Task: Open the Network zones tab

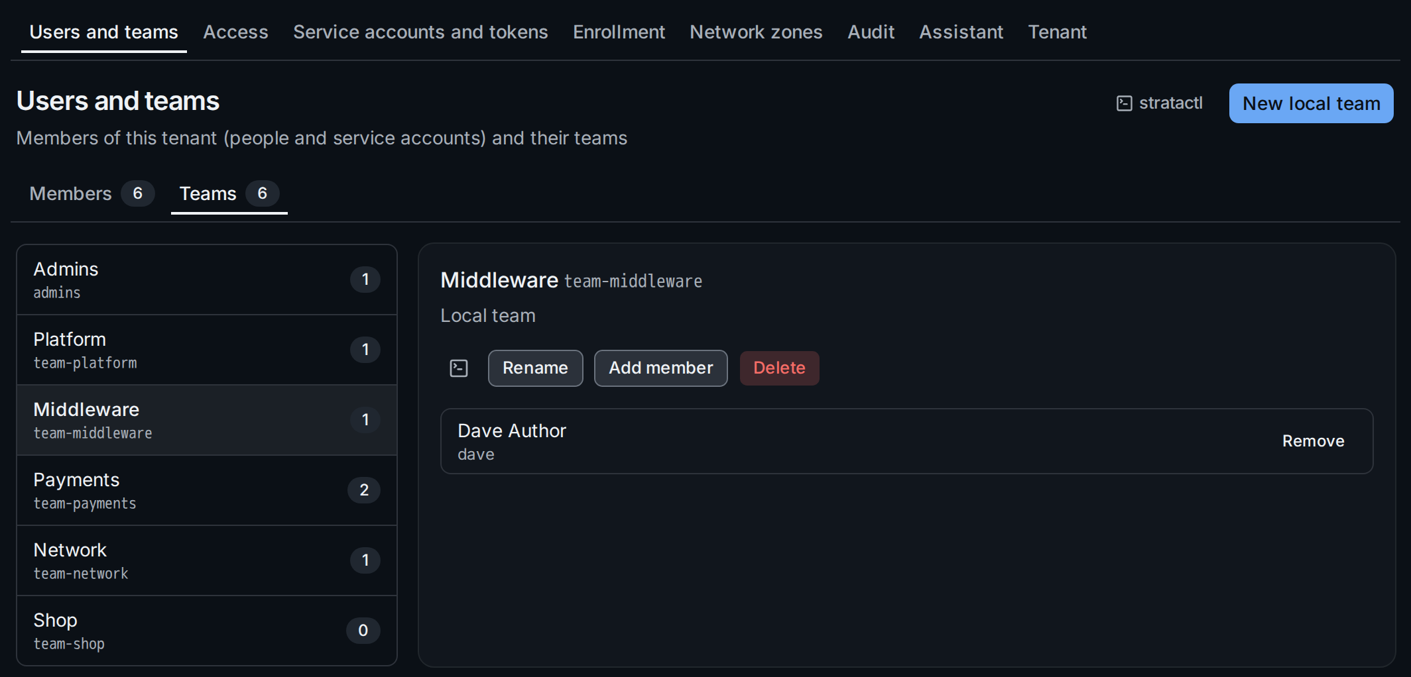Action: 756,32
